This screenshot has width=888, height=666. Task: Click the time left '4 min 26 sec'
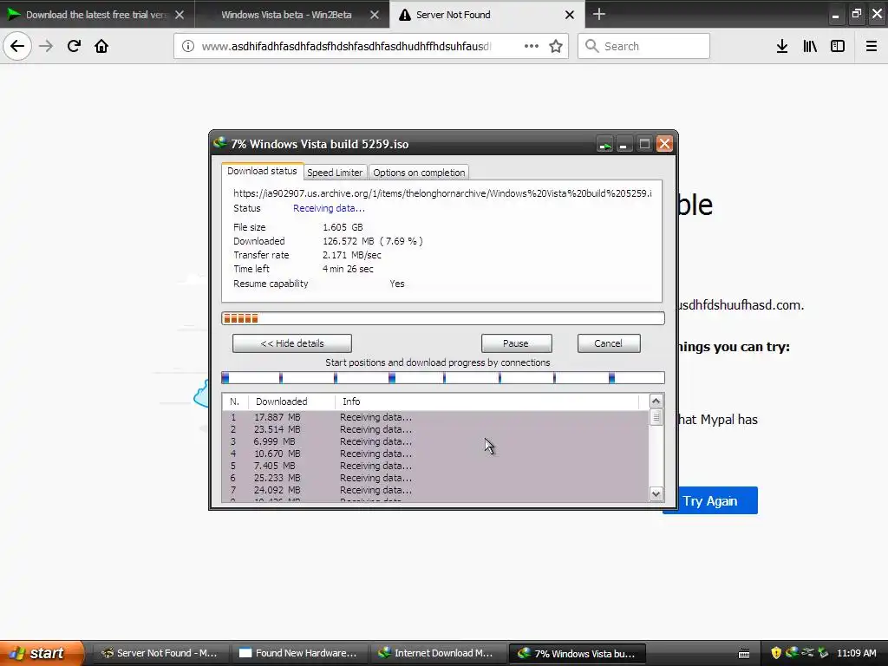[x=348, y=269]
